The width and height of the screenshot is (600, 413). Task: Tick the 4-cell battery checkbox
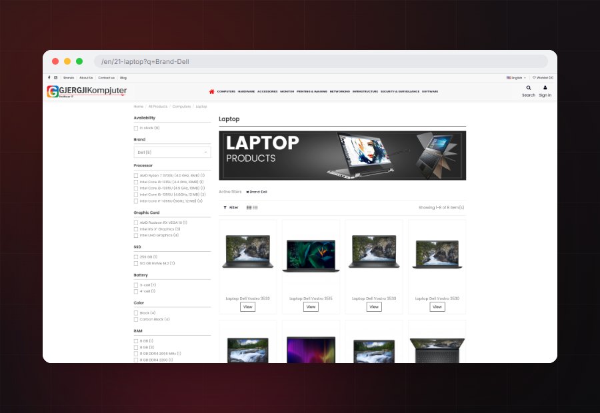coord(136,291)
